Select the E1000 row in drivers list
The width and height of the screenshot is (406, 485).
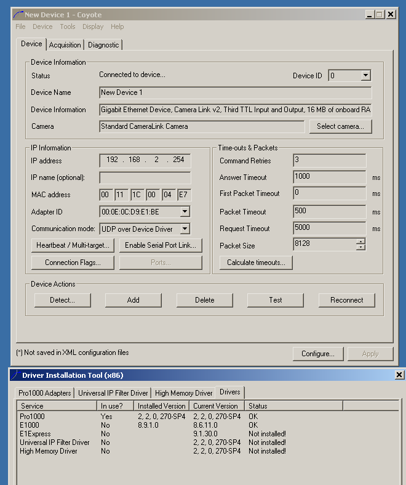[28, 425]
